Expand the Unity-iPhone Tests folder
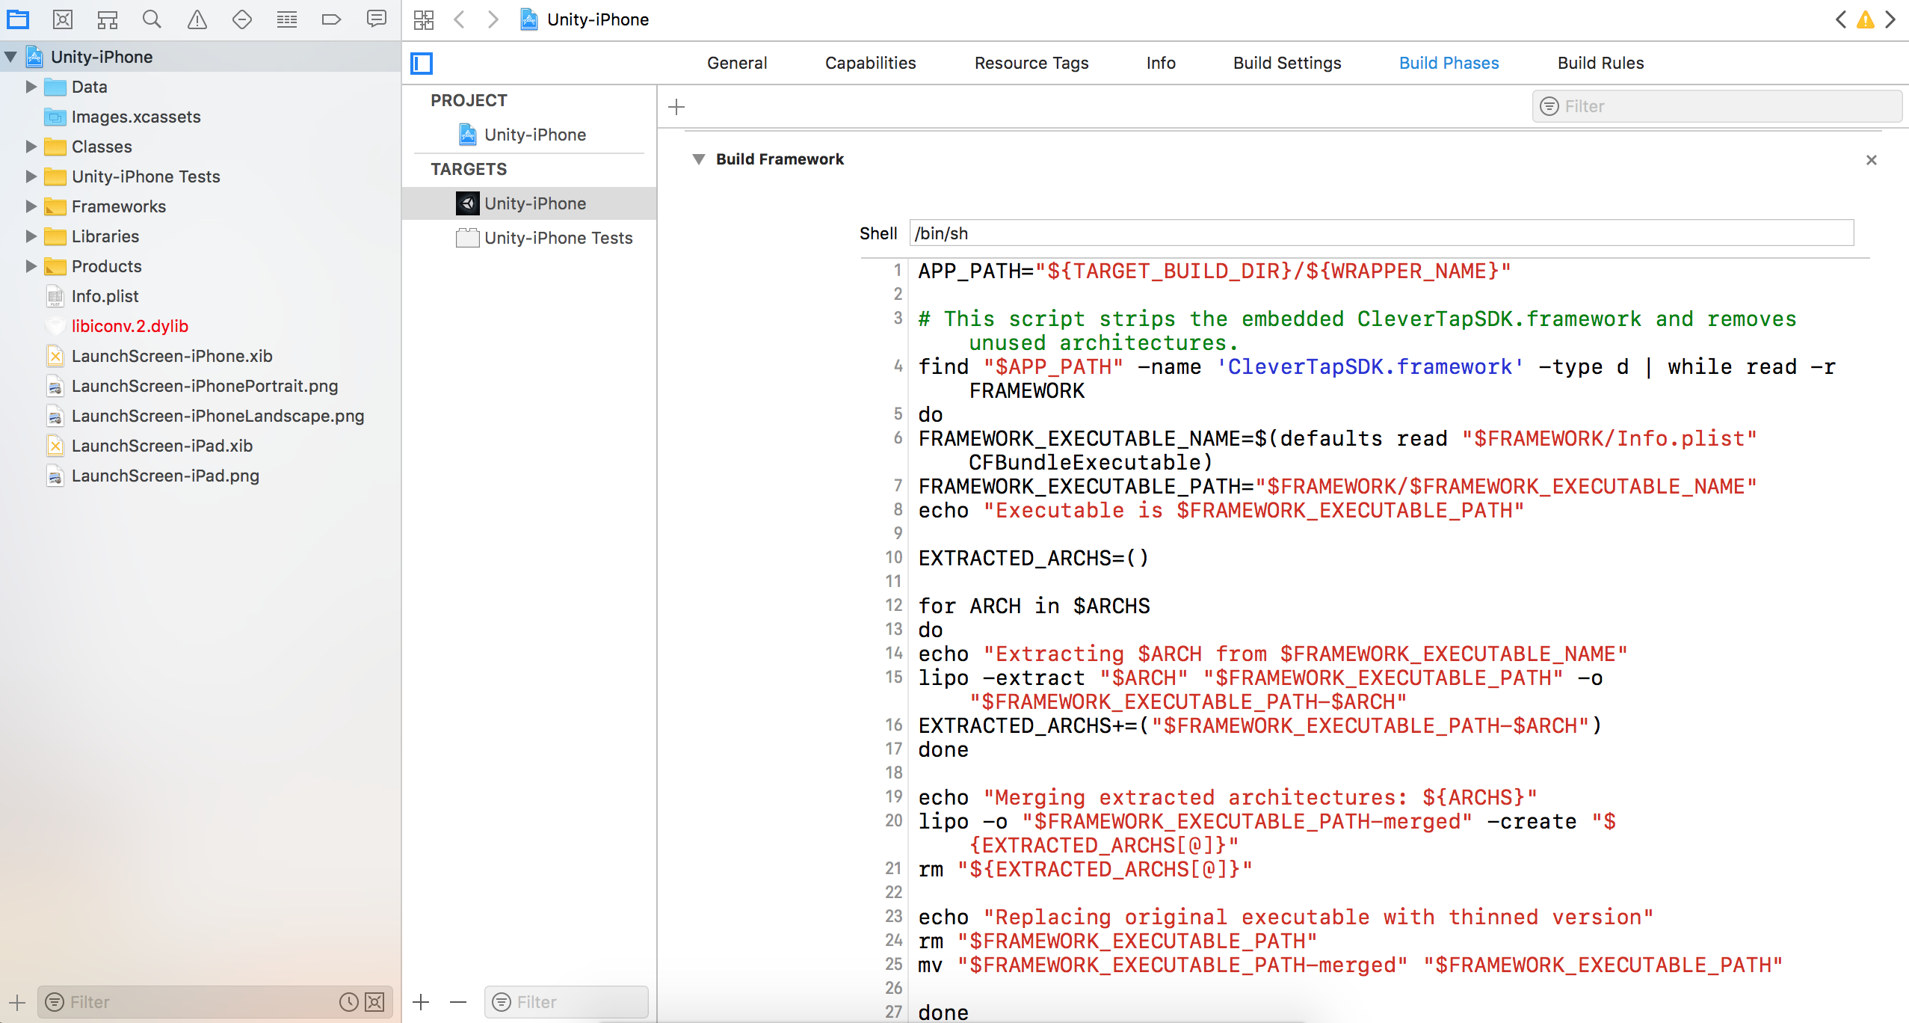This screenshot has width=1909, height=1023. point(31,176)
